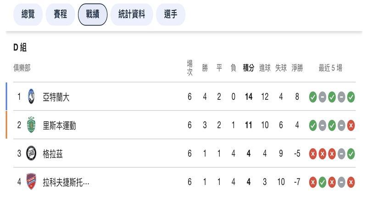Open the 總覽 overview tab
Viewport: 367px width, 206px height.
click(28, 15)
